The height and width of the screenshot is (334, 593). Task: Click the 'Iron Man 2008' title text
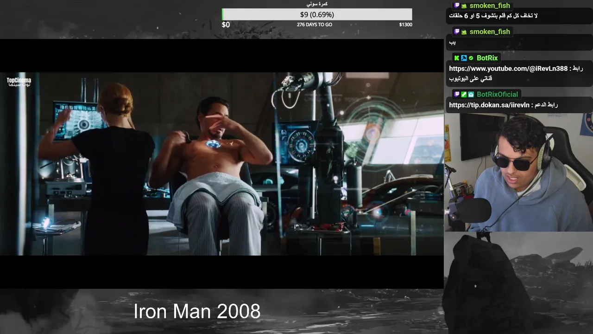tap(197, 311)
